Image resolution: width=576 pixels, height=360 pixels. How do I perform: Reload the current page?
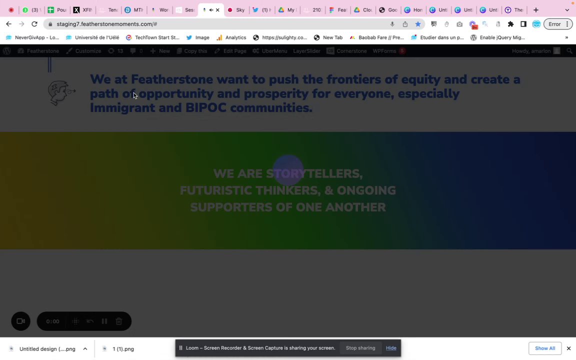click(x=34, y=24)
